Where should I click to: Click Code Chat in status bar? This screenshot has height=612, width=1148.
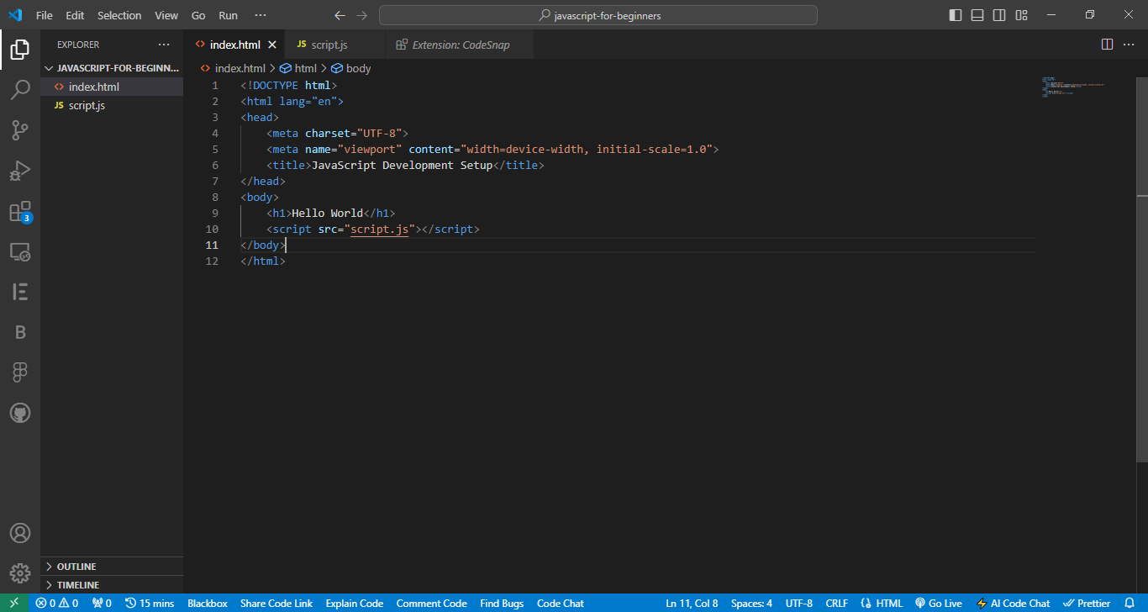(x=561, y=603)
